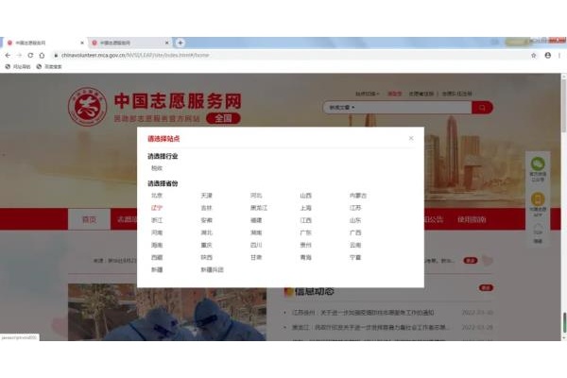Open the 使用指南 navigation tab
Image resolution: width=567 pixels, height=378 pixels.
(472, 219)
